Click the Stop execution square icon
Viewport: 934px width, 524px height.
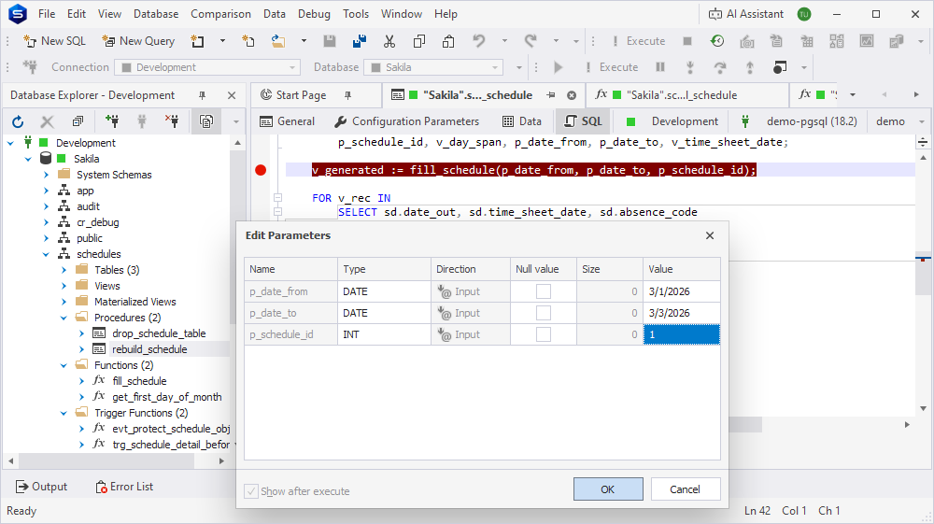[687, 41]
